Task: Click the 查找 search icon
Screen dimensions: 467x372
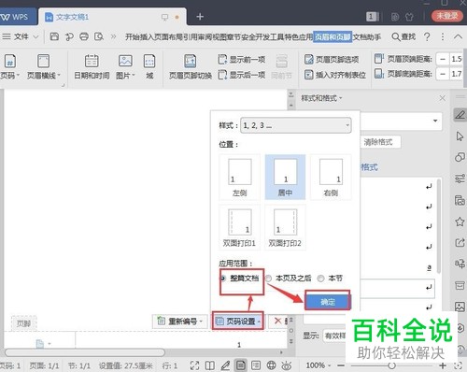Action: pos(403,36)
